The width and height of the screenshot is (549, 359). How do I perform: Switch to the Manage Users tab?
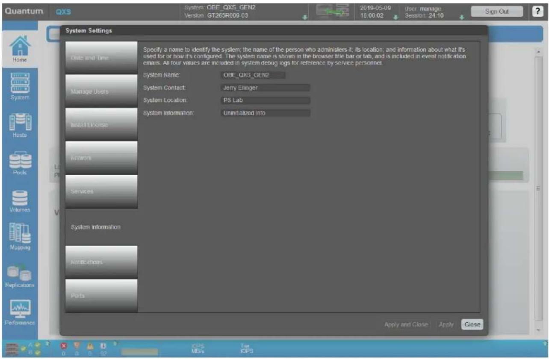(x=101, y=91)
